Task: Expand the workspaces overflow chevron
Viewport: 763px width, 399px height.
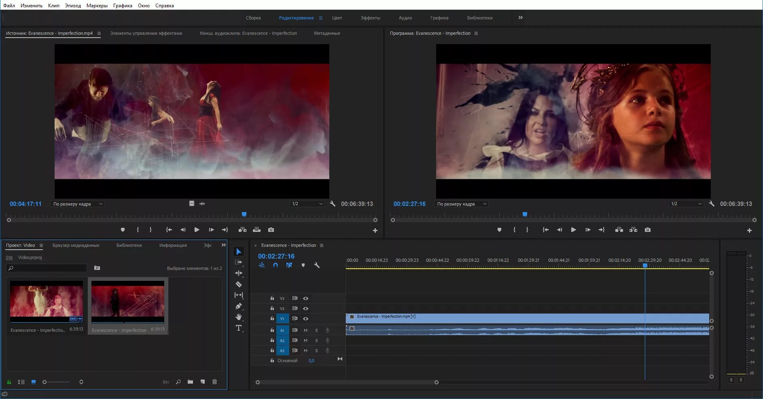Action: (x=521, y=18)
